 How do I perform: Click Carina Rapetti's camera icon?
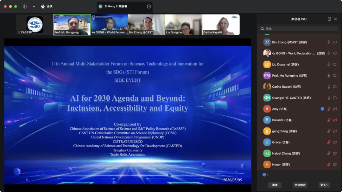pyautogui.click(x=335, y=86)
